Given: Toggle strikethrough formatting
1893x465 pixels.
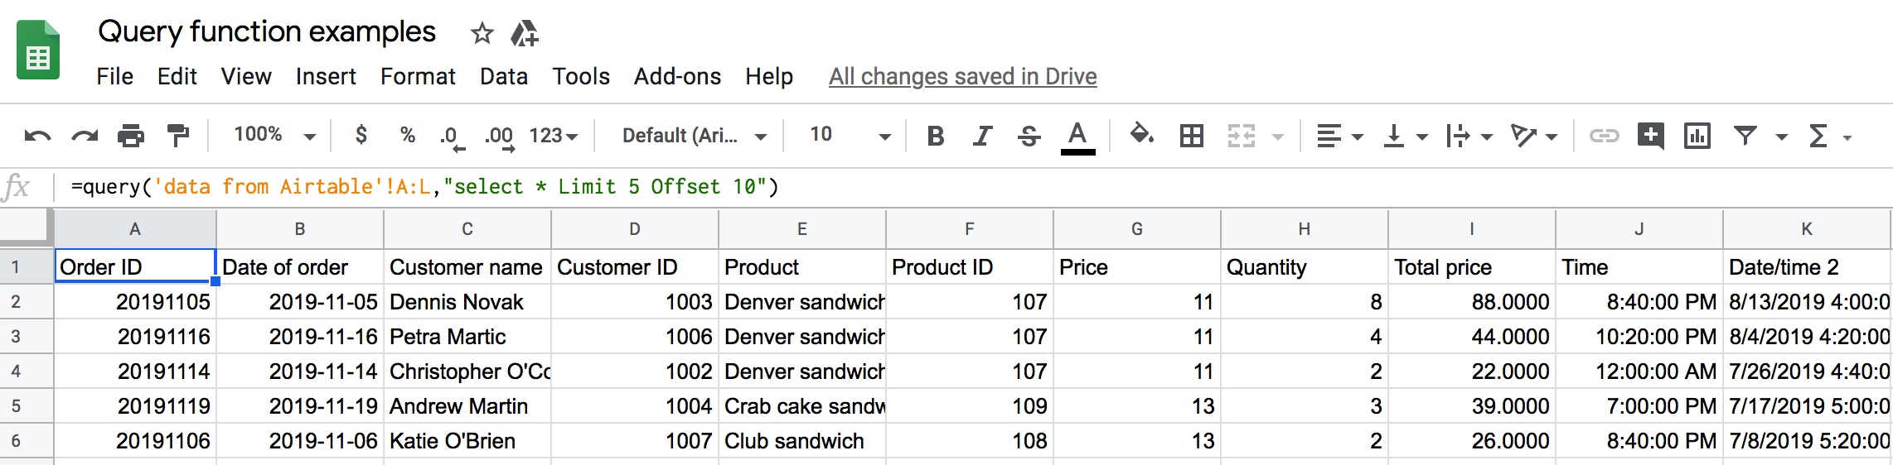Looking at the screenshot, I should [x=1029, y=136].
